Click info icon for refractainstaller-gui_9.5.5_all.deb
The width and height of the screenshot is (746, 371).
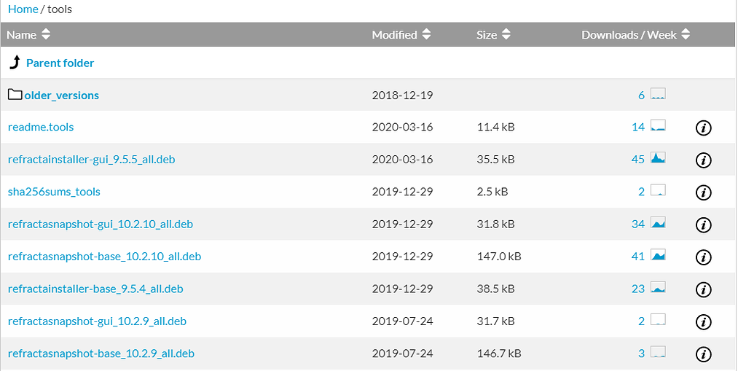(703, 160)
